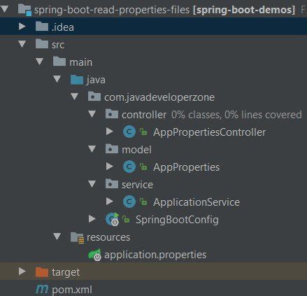This screenshot has width=307, height=296.
Task: Click the runnable Spring class icon of SpringBootConfig
Action: 113,219
